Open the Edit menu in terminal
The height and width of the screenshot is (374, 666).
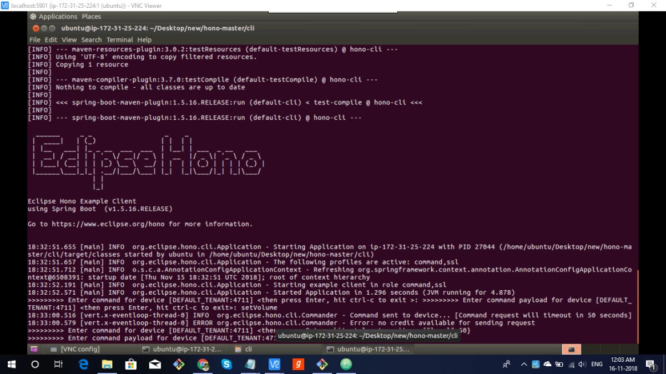[51, 40]
